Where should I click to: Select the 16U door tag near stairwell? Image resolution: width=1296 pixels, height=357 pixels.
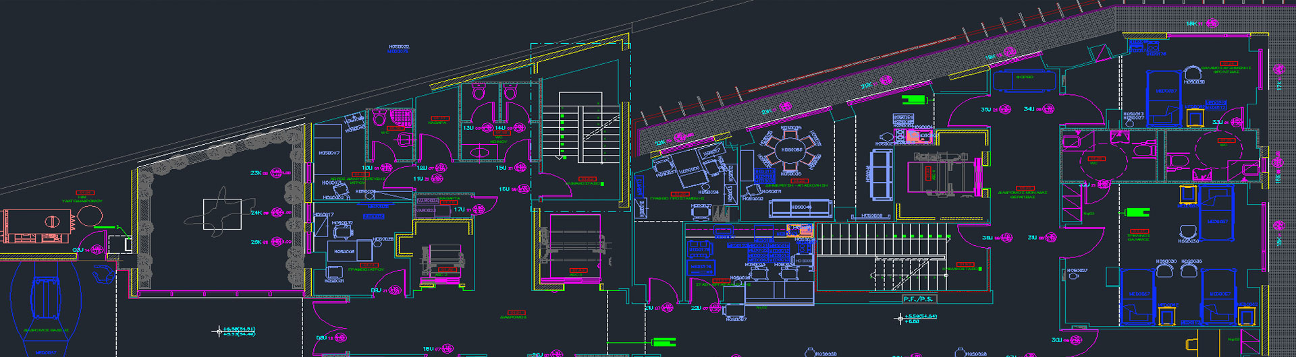504,189
